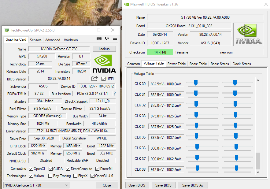
Task: Click the CLK 33 voltage value 875.0mV - 1025.0mV
Action: point(166,116)
